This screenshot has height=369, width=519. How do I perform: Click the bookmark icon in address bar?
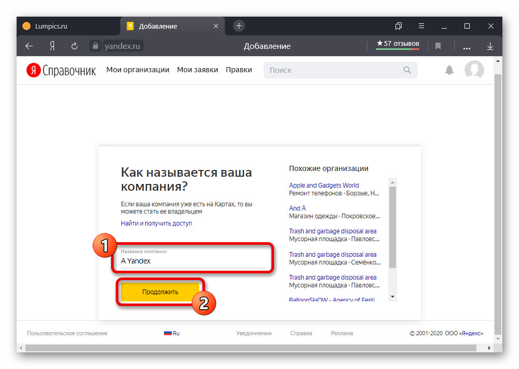438,46
